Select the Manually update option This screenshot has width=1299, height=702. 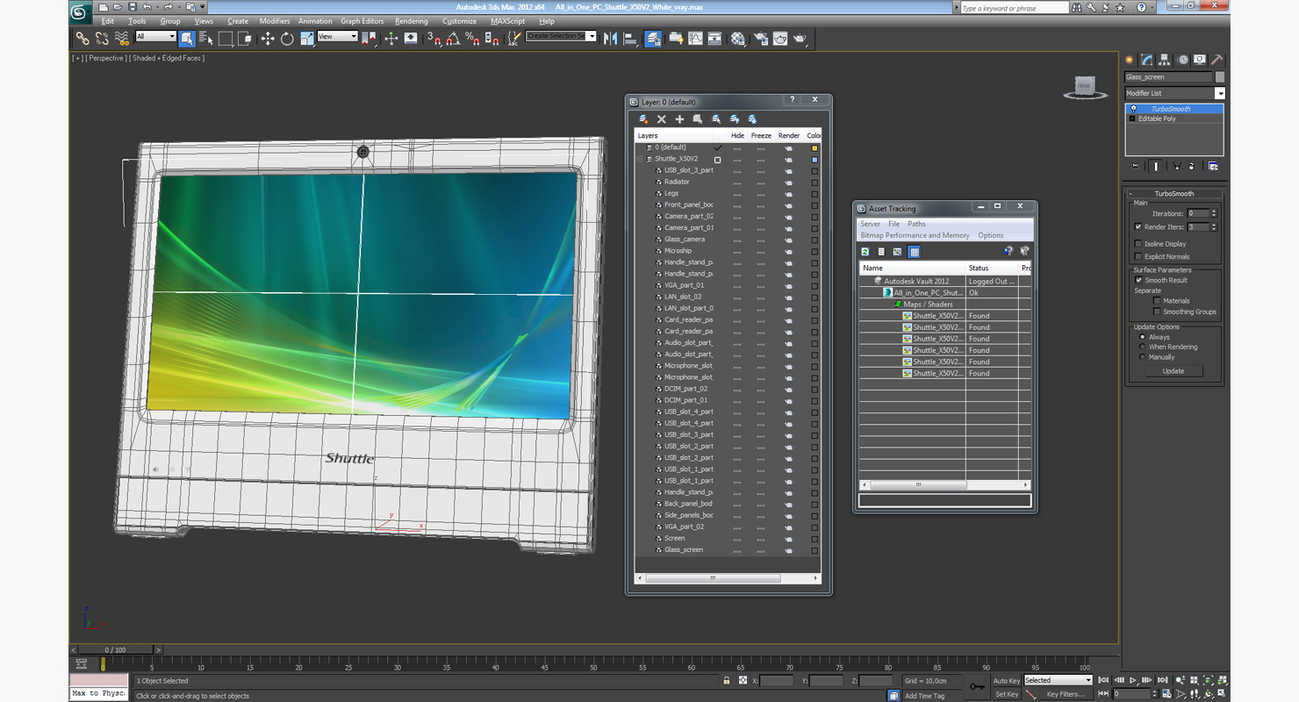(x=1142, y=357)
